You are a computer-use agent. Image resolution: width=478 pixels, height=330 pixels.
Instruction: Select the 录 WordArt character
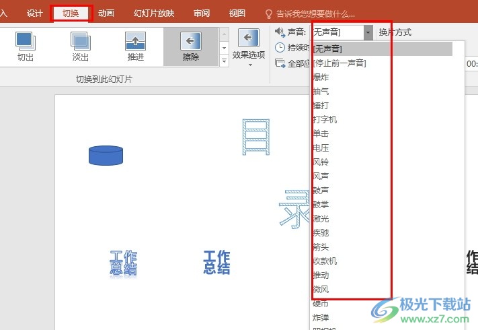(294, 209)
